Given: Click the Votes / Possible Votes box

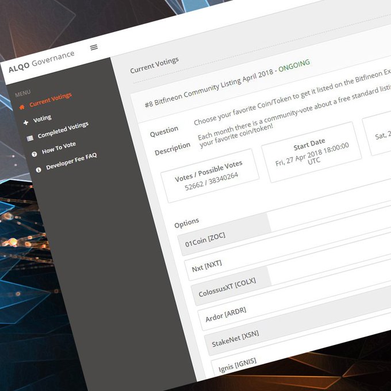Looking at the screenshot, I should coord(210,175).
